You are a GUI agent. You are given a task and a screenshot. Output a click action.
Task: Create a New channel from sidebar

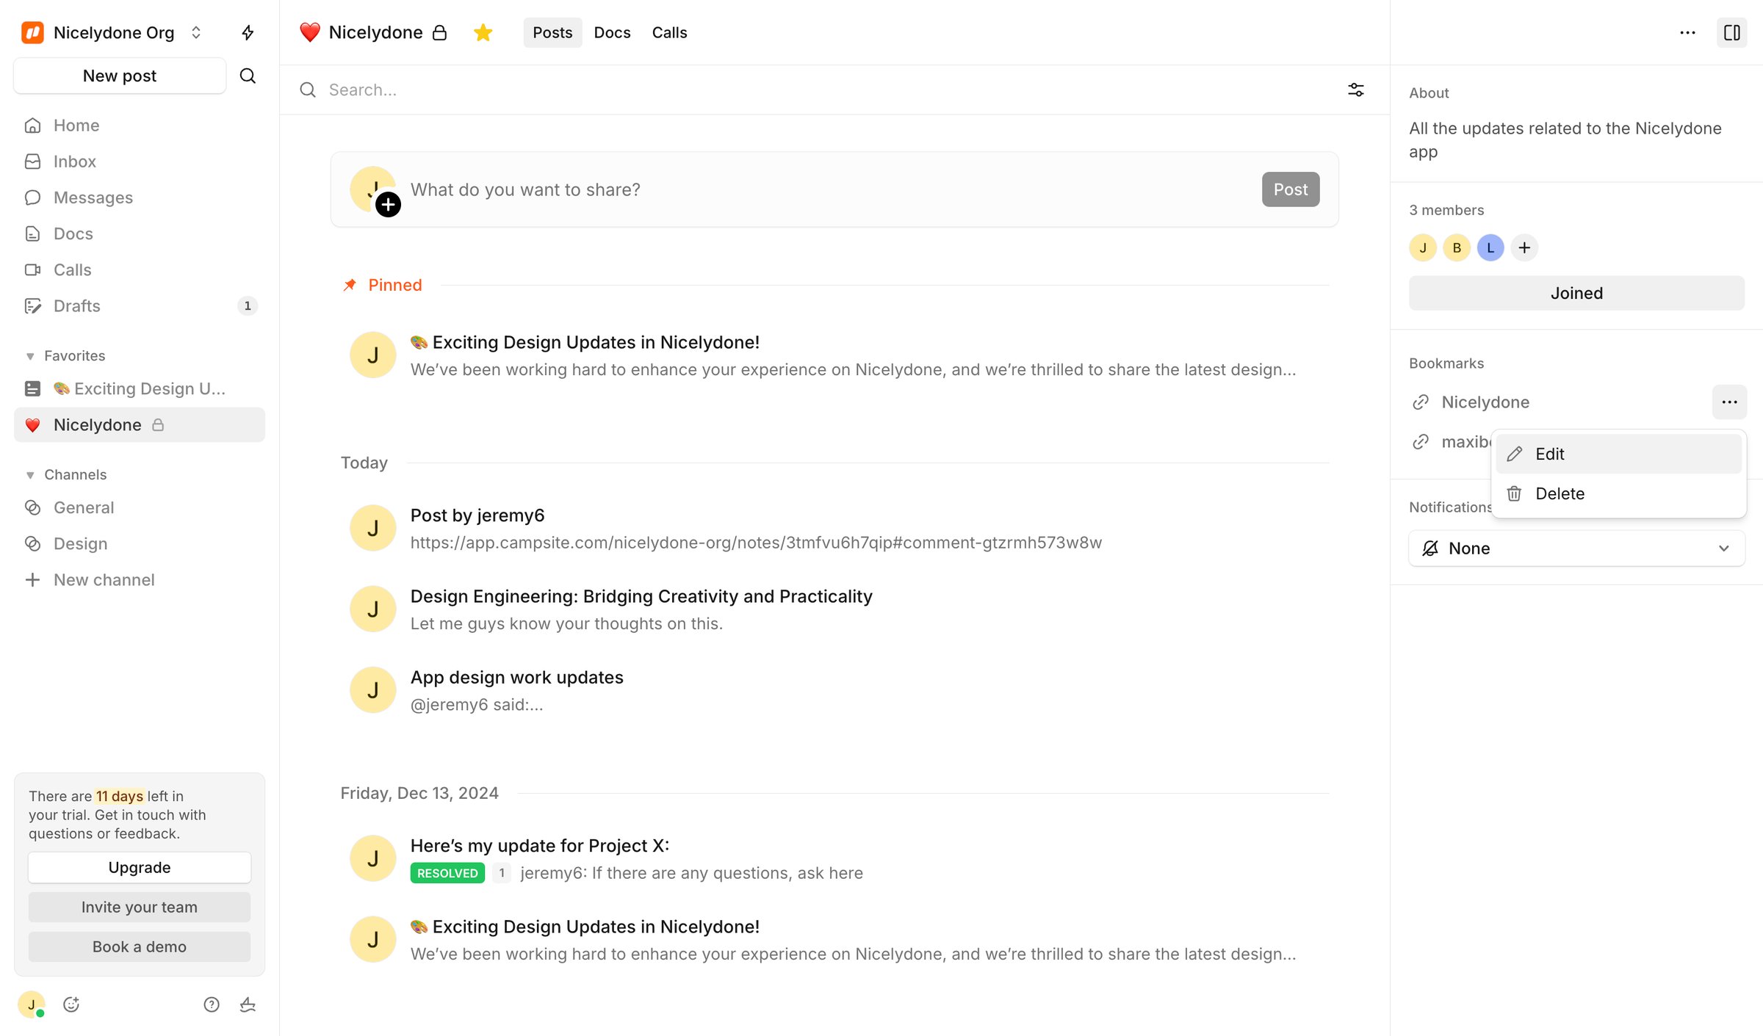pos(140,579)
